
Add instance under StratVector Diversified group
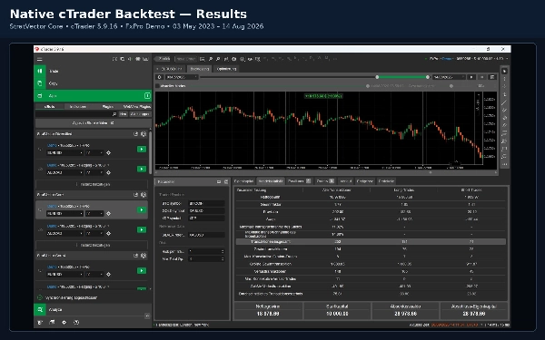[x=93, y=184]
